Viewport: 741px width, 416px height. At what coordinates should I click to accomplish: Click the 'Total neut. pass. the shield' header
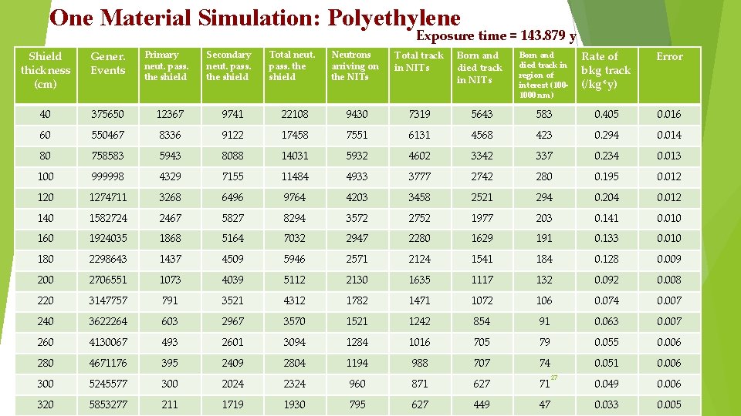point(295,75)
